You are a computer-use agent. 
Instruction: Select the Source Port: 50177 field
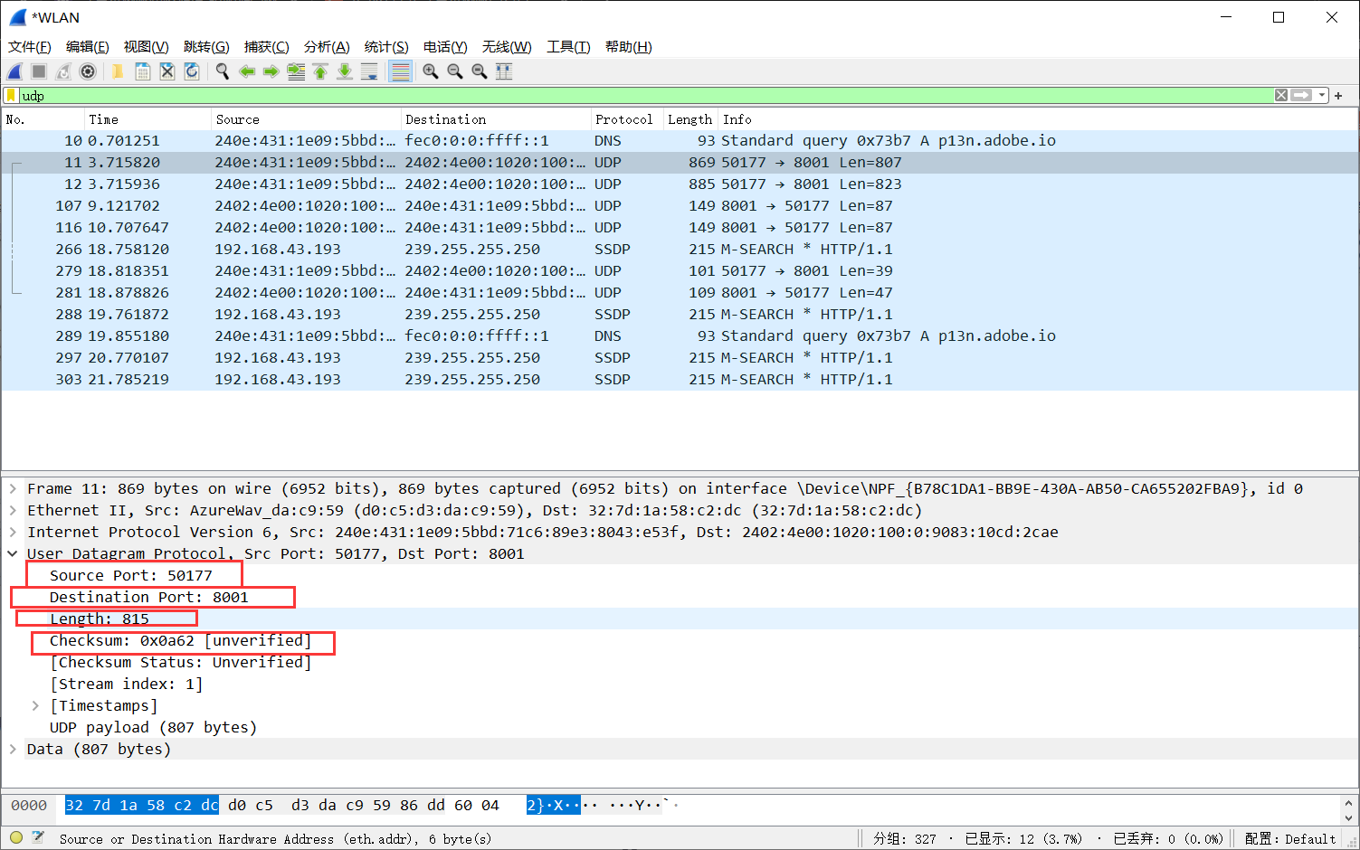pos(131,575)
